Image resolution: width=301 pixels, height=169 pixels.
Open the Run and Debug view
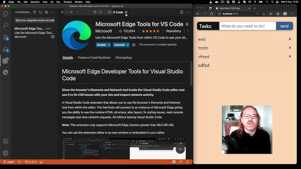pyautogui.click(x=6, y=49)
